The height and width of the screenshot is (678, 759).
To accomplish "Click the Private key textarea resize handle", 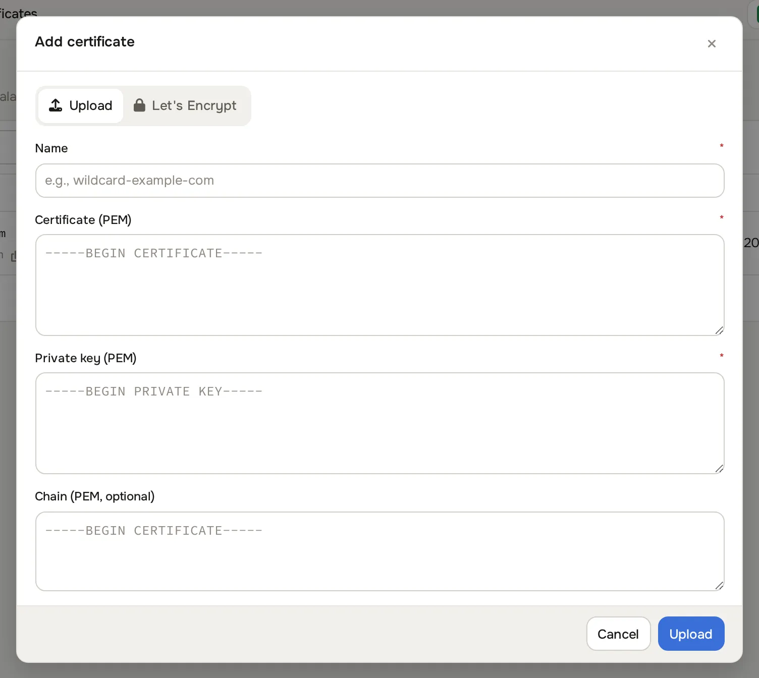I will (719, 469).
